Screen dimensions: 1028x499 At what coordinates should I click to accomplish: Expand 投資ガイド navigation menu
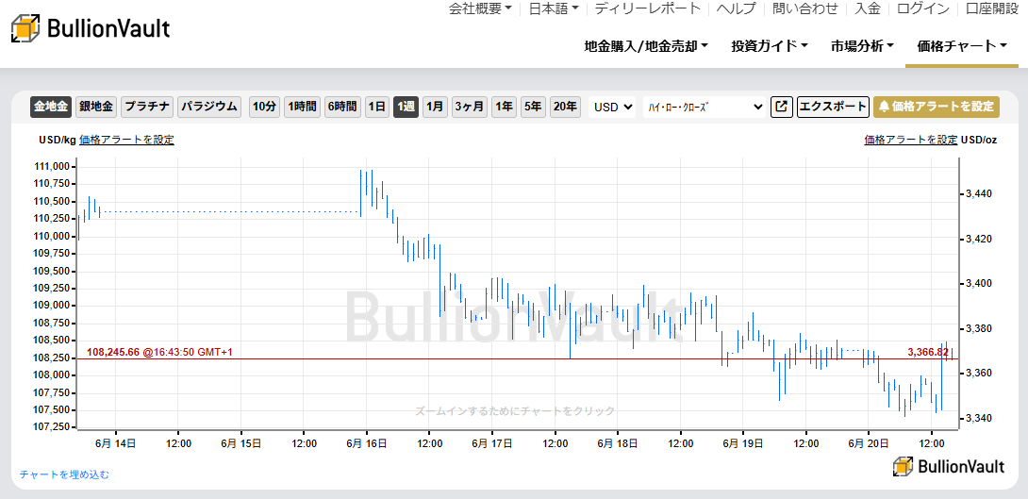(x=770, y=46)
